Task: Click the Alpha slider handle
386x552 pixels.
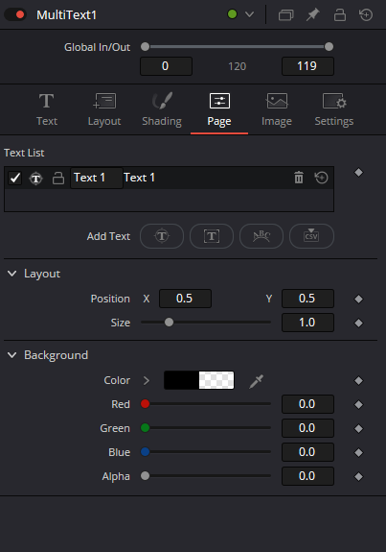Action: coord(145,476)
